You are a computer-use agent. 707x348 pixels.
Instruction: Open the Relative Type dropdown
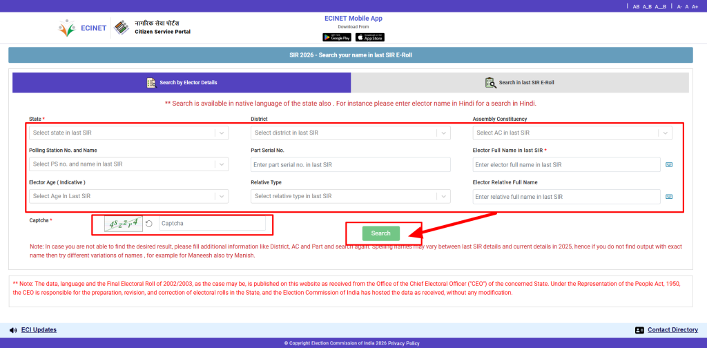[350, 197]
